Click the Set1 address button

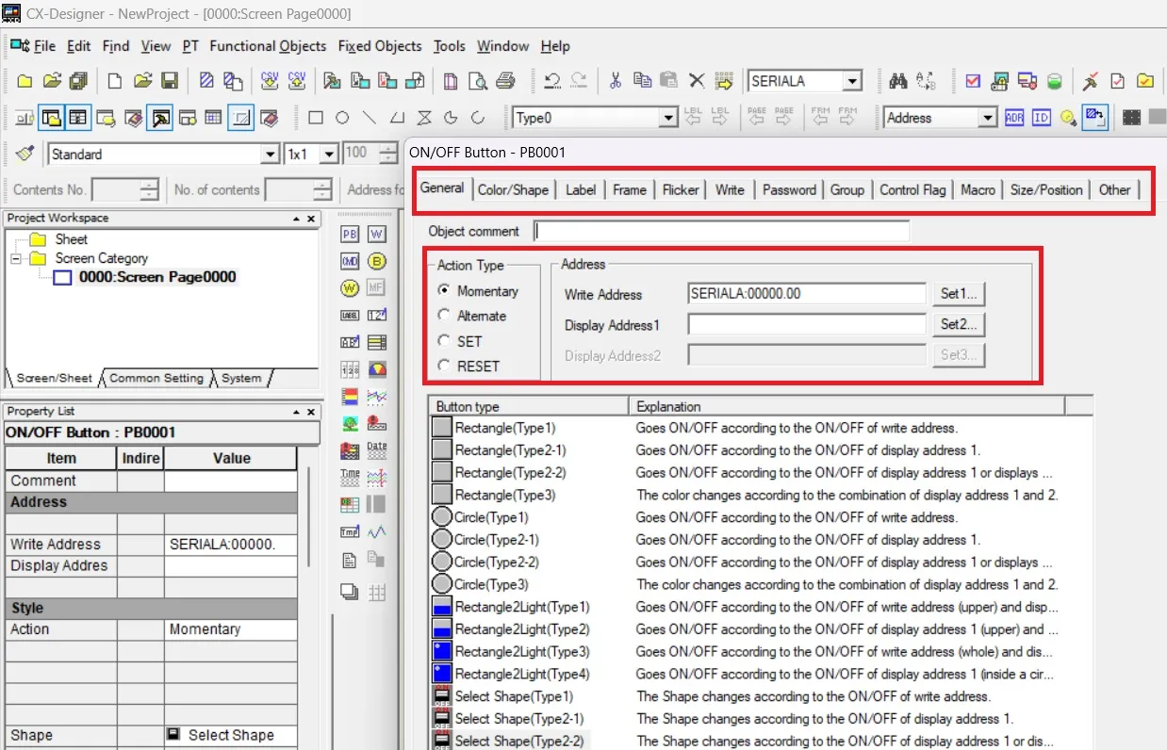[x=958, y=294]
